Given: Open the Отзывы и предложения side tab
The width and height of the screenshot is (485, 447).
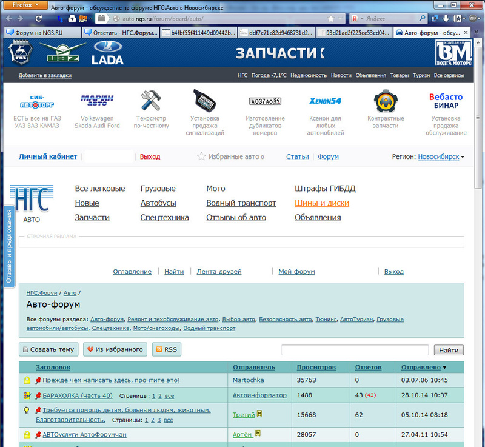Looking at the screenshot, I should click(x=9, y=248).
